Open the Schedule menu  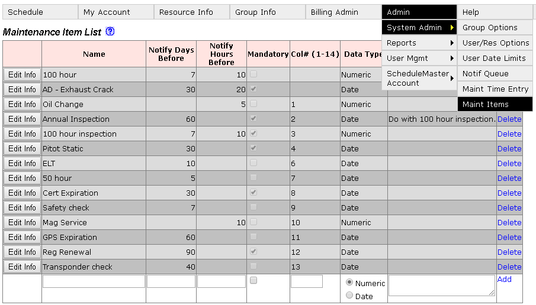pyautogui.click(x=40, y=12)
